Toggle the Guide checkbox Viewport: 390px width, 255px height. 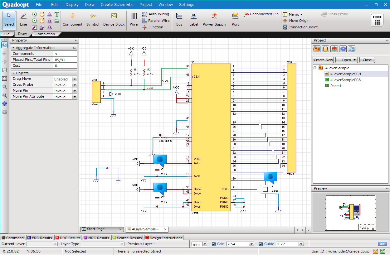click(x=261, y=244)
